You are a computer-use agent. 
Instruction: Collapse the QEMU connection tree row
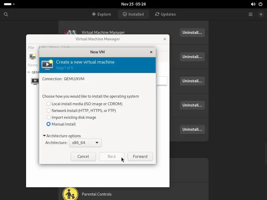point(29,72)
